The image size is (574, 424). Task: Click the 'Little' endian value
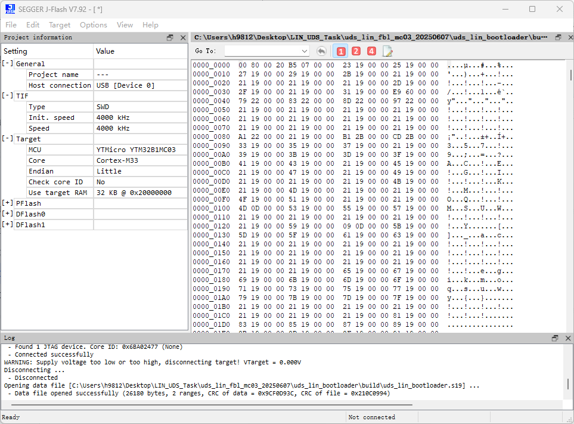click(108, 171)
